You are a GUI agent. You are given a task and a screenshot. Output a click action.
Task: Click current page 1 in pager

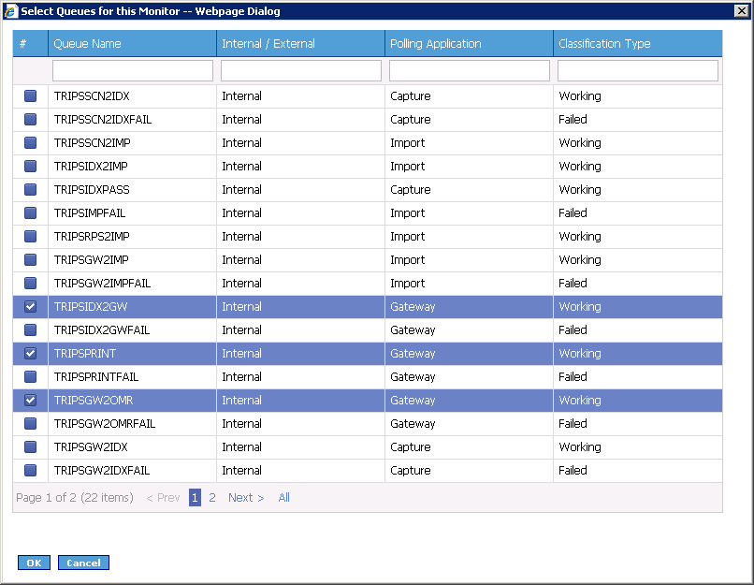coord(195,498)
